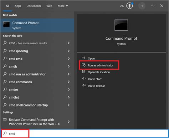The width and height of the screenshot is (169, 138).
Task: Click the Open action
Action: click(91, 59)
